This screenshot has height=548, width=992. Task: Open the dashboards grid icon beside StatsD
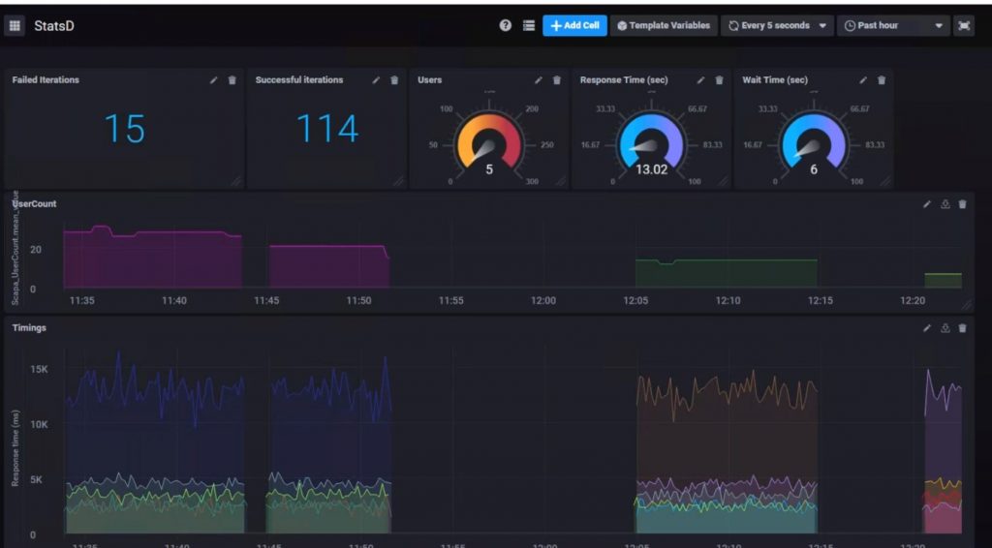coord(15,26)
